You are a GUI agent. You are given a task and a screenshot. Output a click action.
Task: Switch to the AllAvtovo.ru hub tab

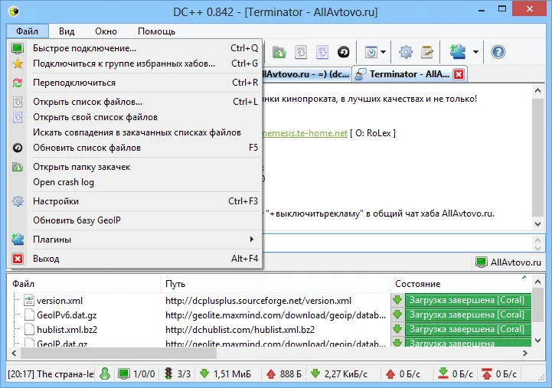pos(307,74)
